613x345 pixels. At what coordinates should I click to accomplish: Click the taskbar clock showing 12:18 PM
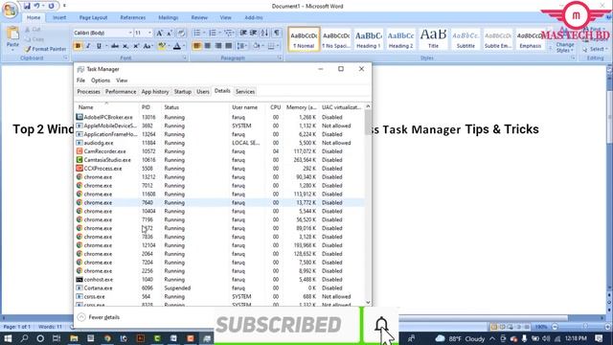tap(576, 338)
